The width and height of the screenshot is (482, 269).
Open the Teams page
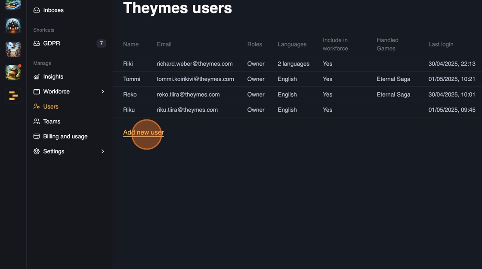tap(52, 122)
